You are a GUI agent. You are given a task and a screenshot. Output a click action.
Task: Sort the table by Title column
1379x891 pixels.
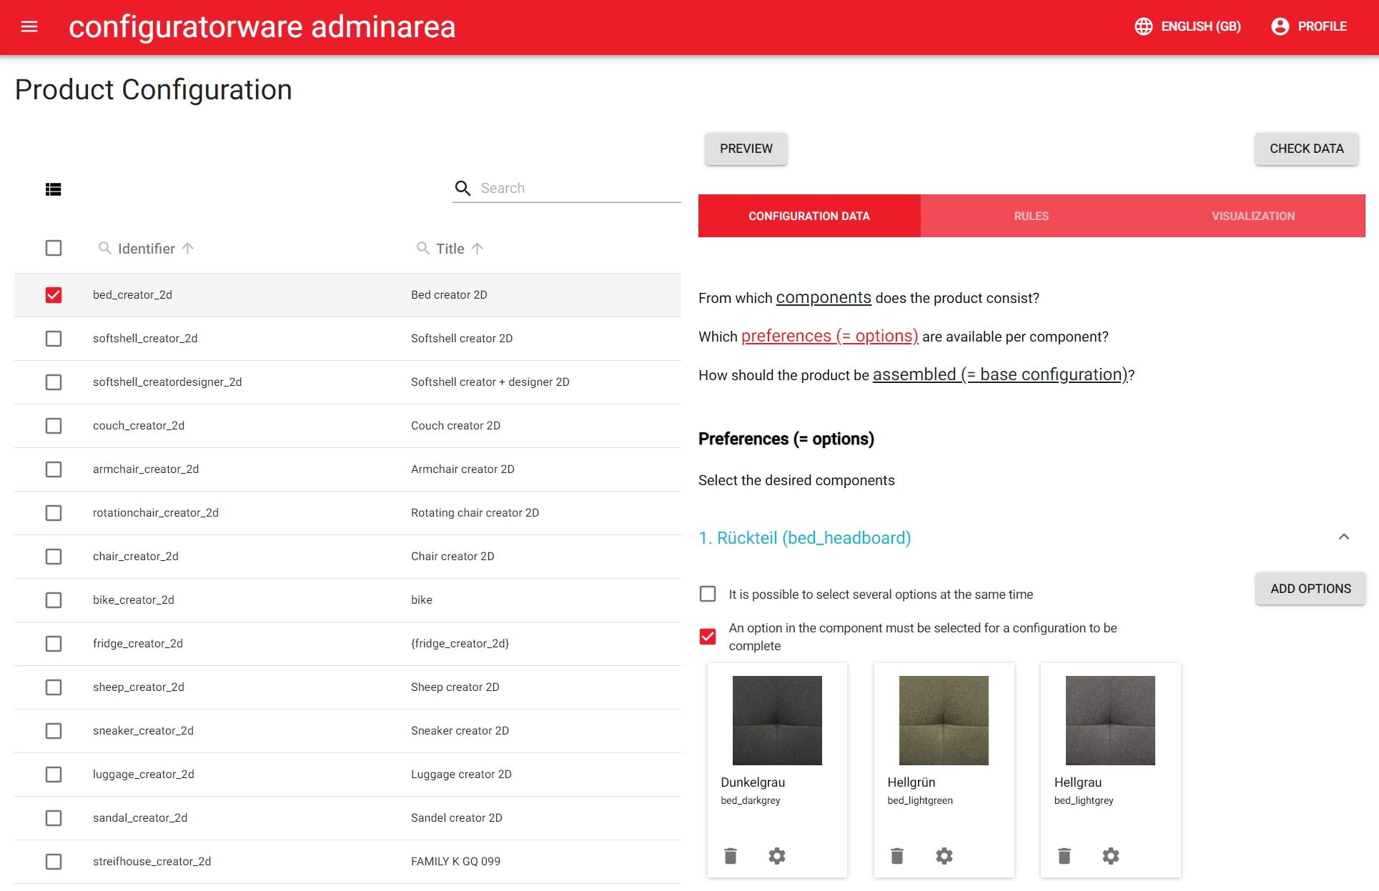(478, 248)
